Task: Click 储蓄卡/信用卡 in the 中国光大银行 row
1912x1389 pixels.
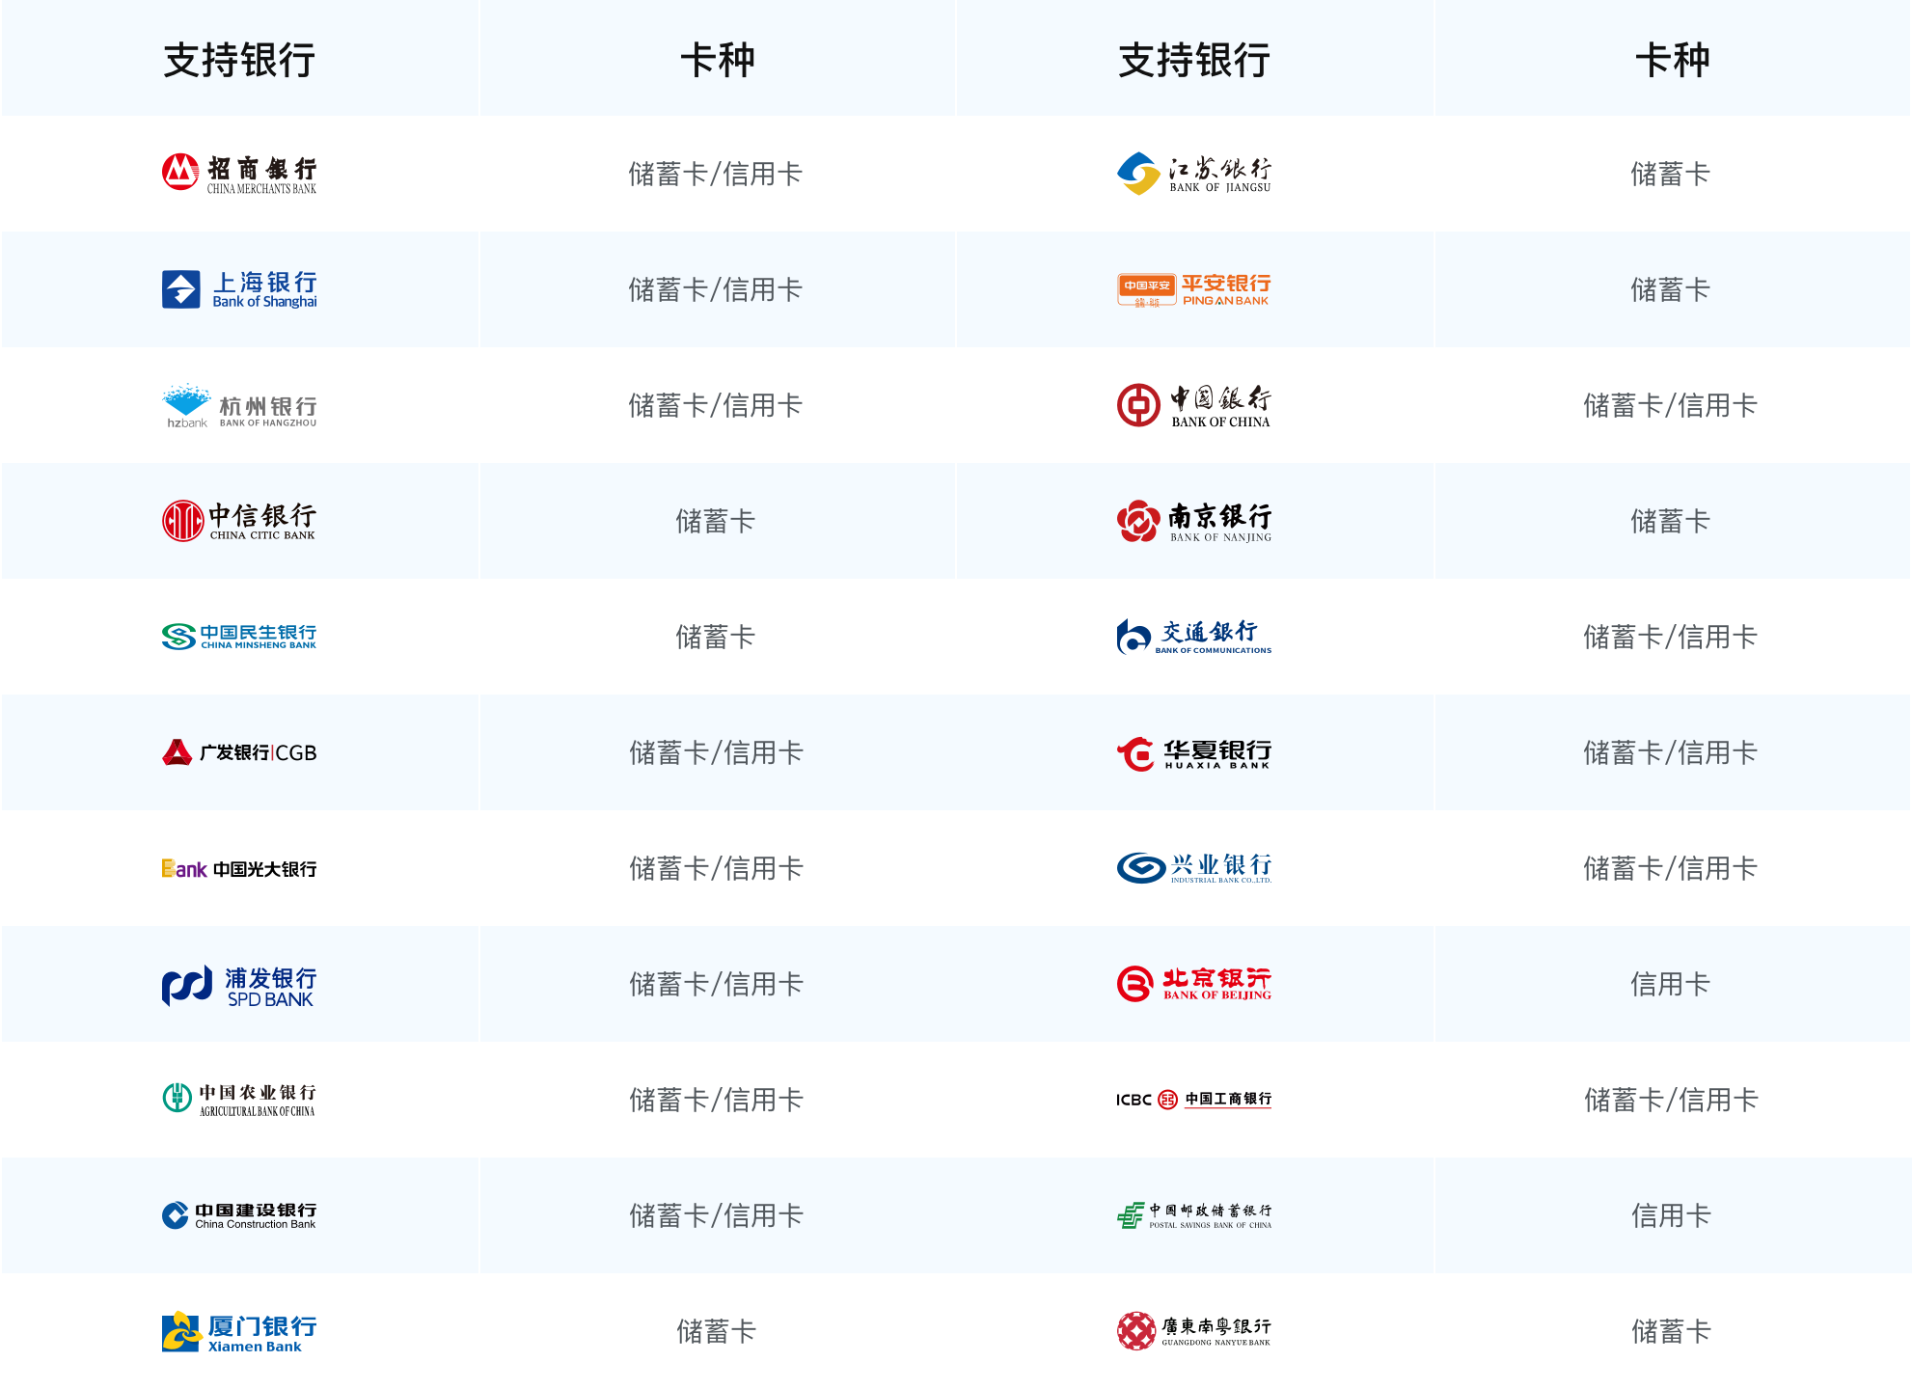Action: (716, 868)
